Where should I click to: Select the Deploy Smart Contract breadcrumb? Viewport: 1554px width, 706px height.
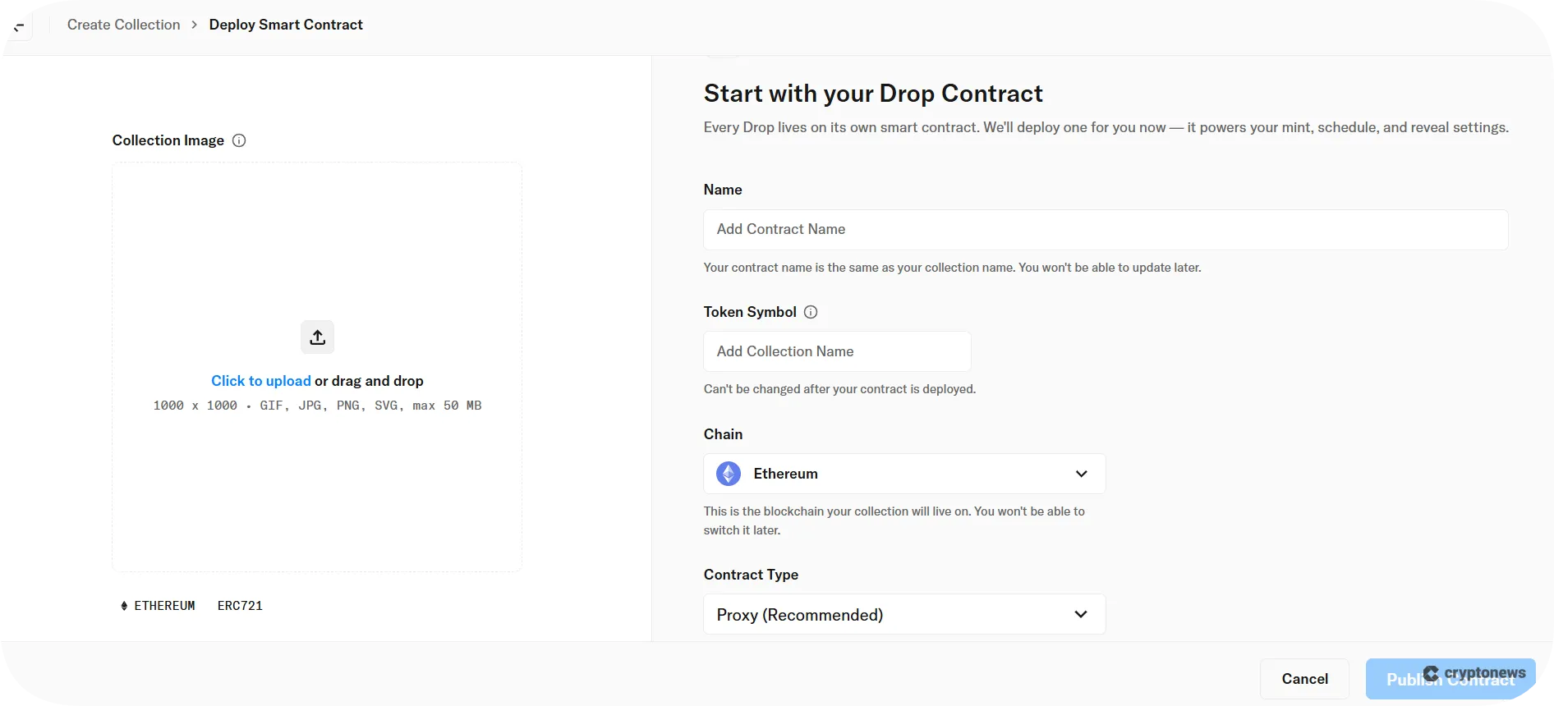286,25
